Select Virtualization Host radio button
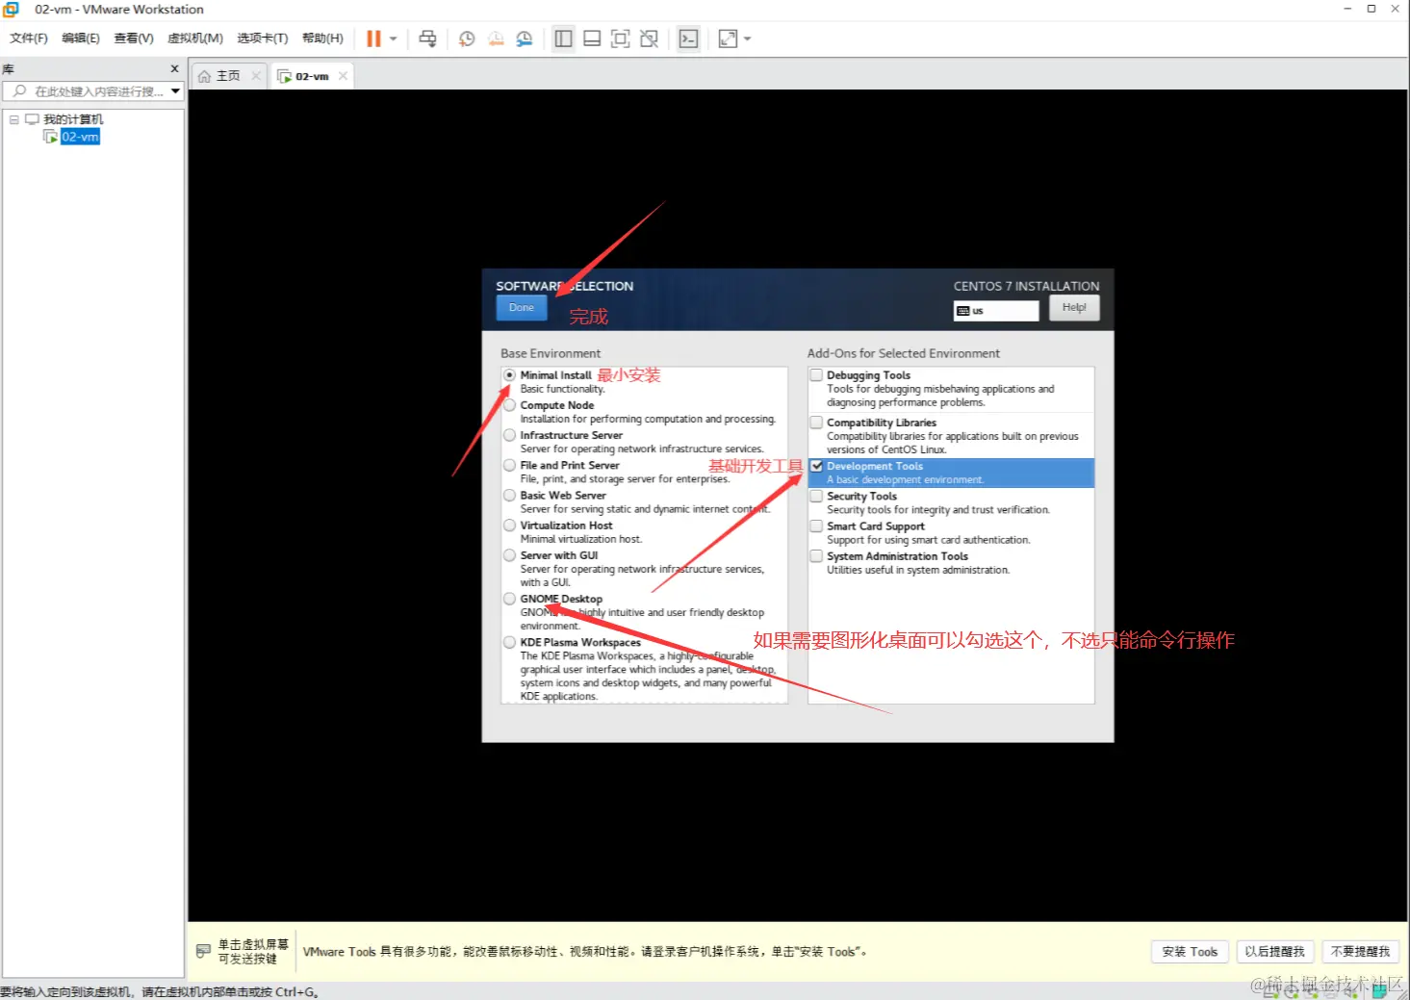 [509, 526]
